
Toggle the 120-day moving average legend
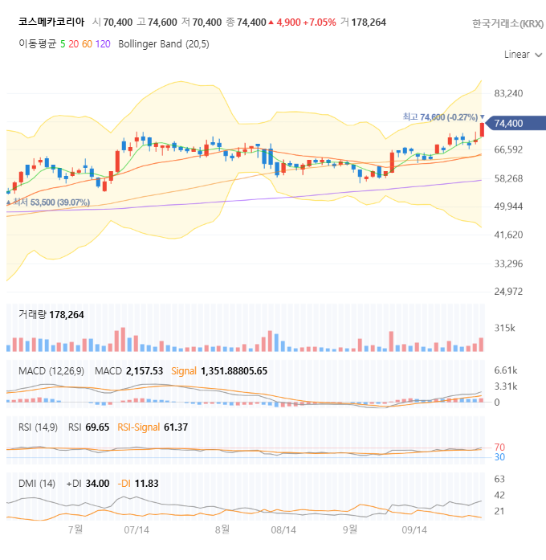[x=103, y=44]
